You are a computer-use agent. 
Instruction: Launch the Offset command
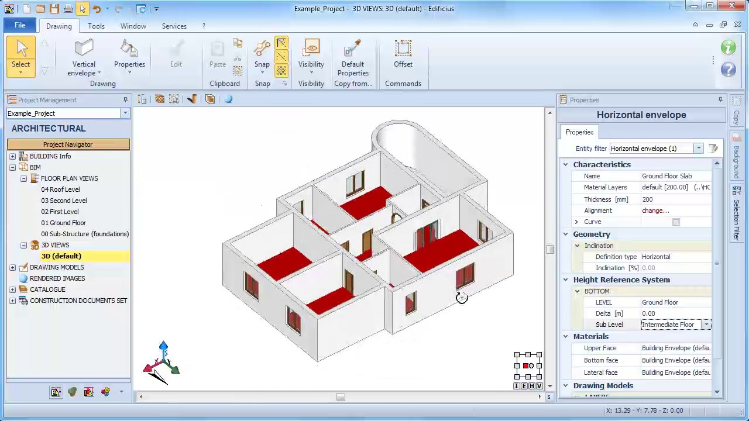pyautogui.click(x=403, y=54)
